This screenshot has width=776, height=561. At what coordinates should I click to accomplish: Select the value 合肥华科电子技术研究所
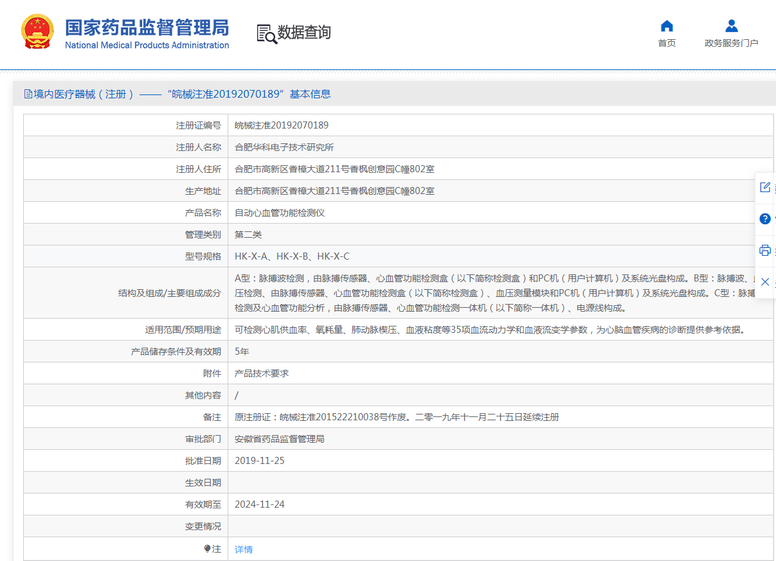284,147
